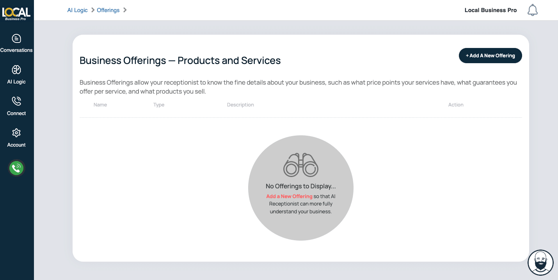Viewport: 558px width, 280px height.
Task: Open the Account gear icon
Action: pos(16,133)
